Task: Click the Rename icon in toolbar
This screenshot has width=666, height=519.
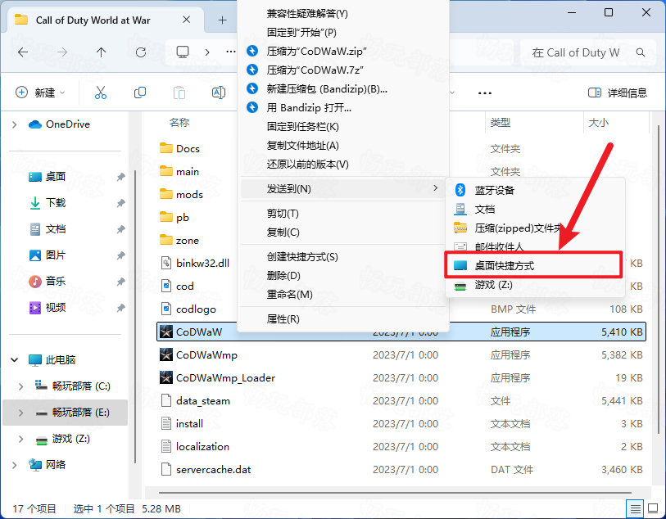Action: [x=219, y=93]
